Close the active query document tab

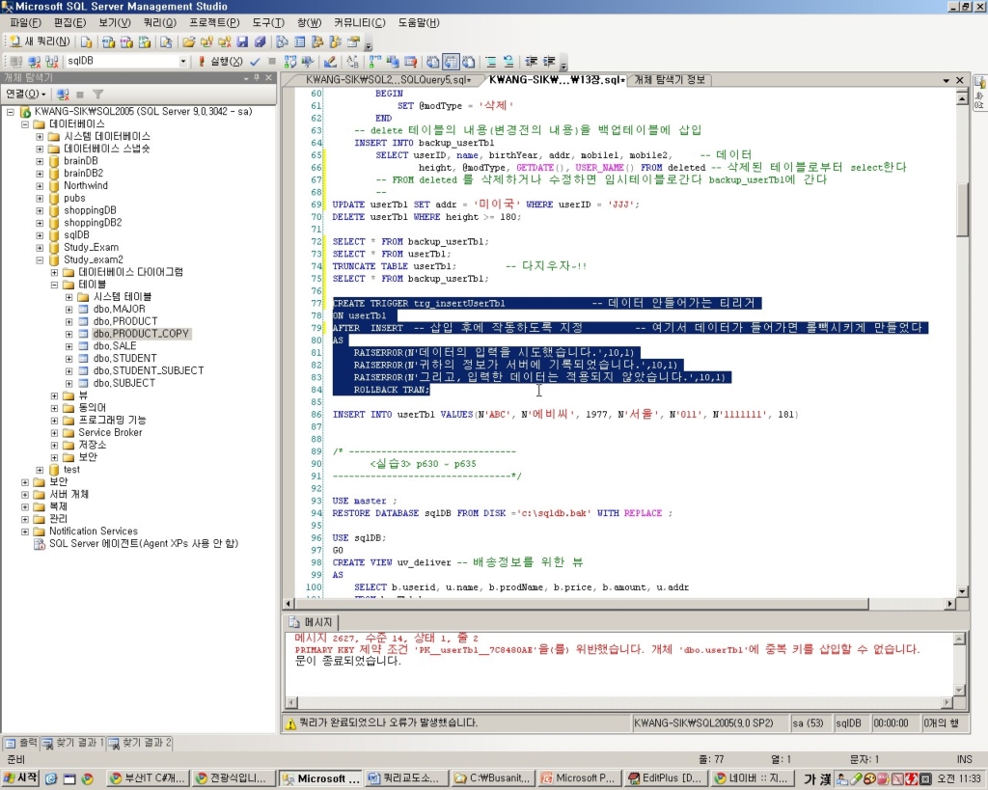960,81
